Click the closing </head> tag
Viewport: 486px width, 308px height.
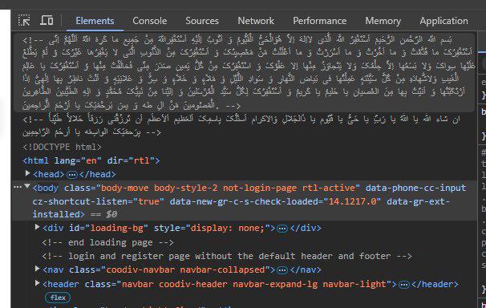[97, 174]
